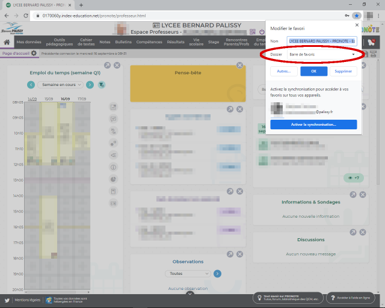
Task: Click the bookmark Nom text field
Action: [322, 41]
